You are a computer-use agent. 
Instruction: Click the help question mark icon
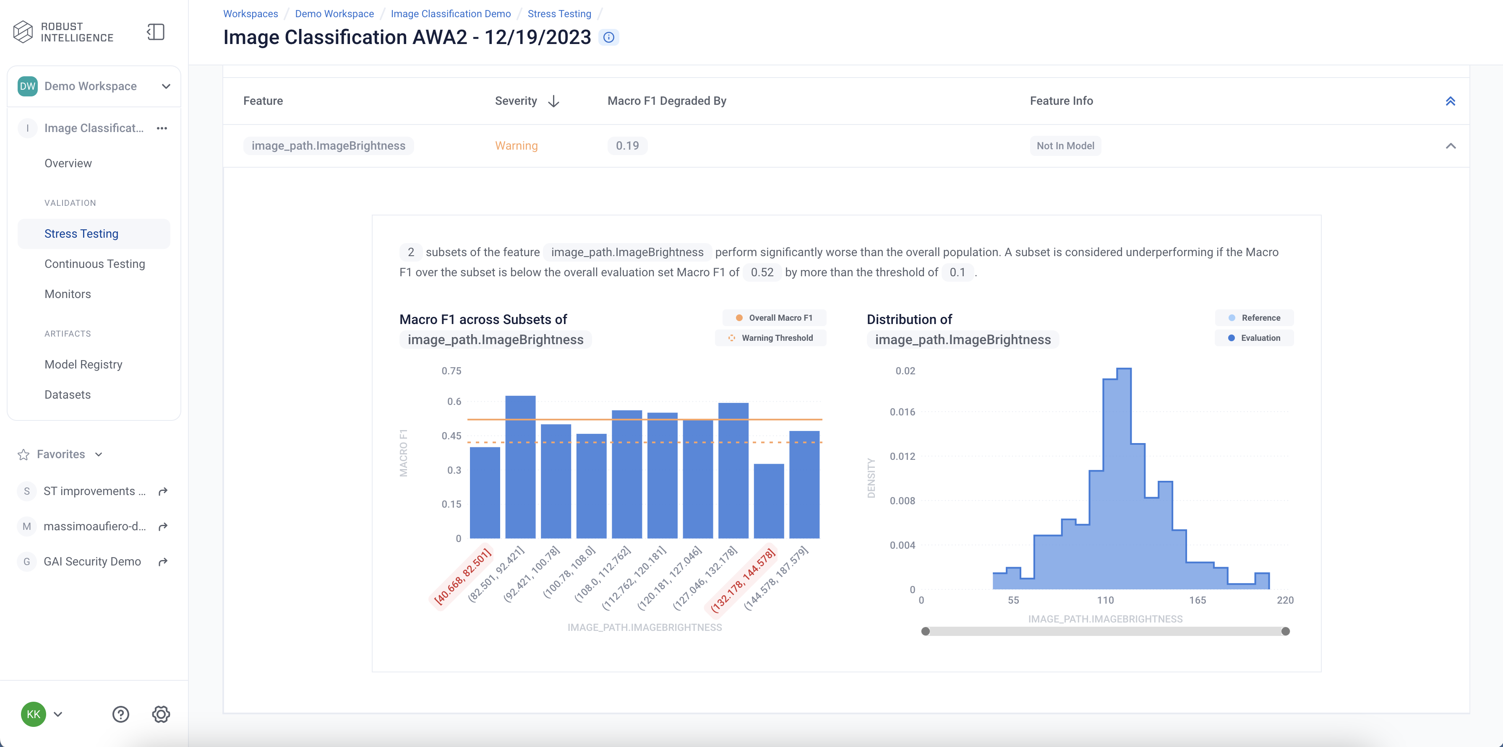[121, 713]
